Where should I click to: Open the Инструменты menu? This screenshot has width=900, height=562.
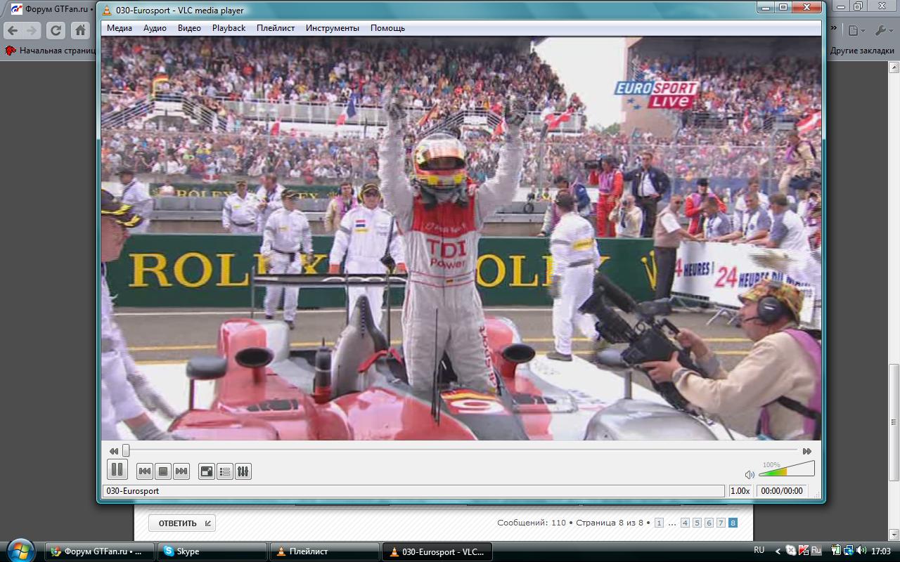(x=333, y=28)
